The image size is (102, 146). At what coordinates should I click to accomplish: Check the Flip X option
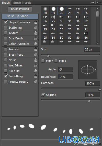pyautogui.click(x=43, y=61)
